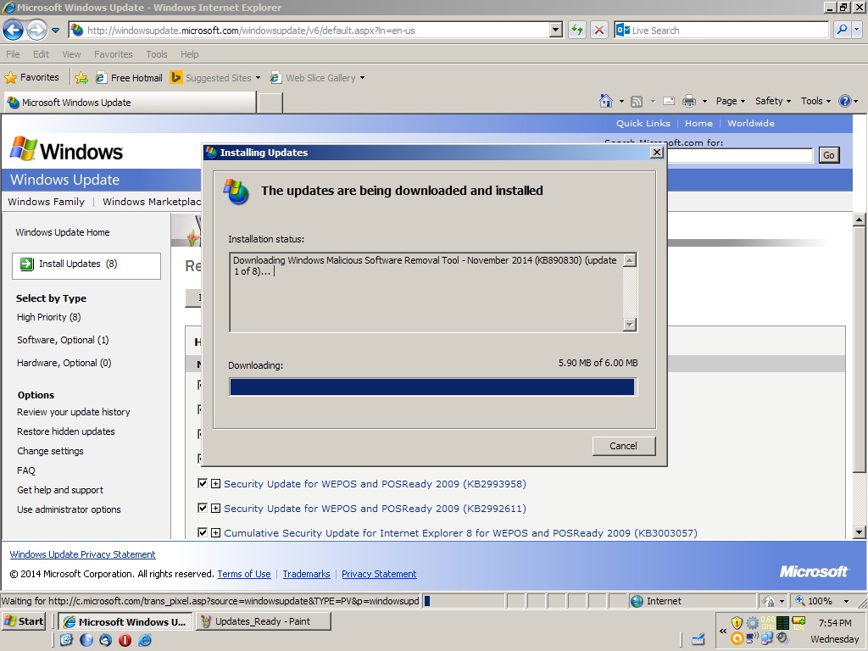868x651 pixels.
Task: Open the File menu
Action: click(13, 54)
